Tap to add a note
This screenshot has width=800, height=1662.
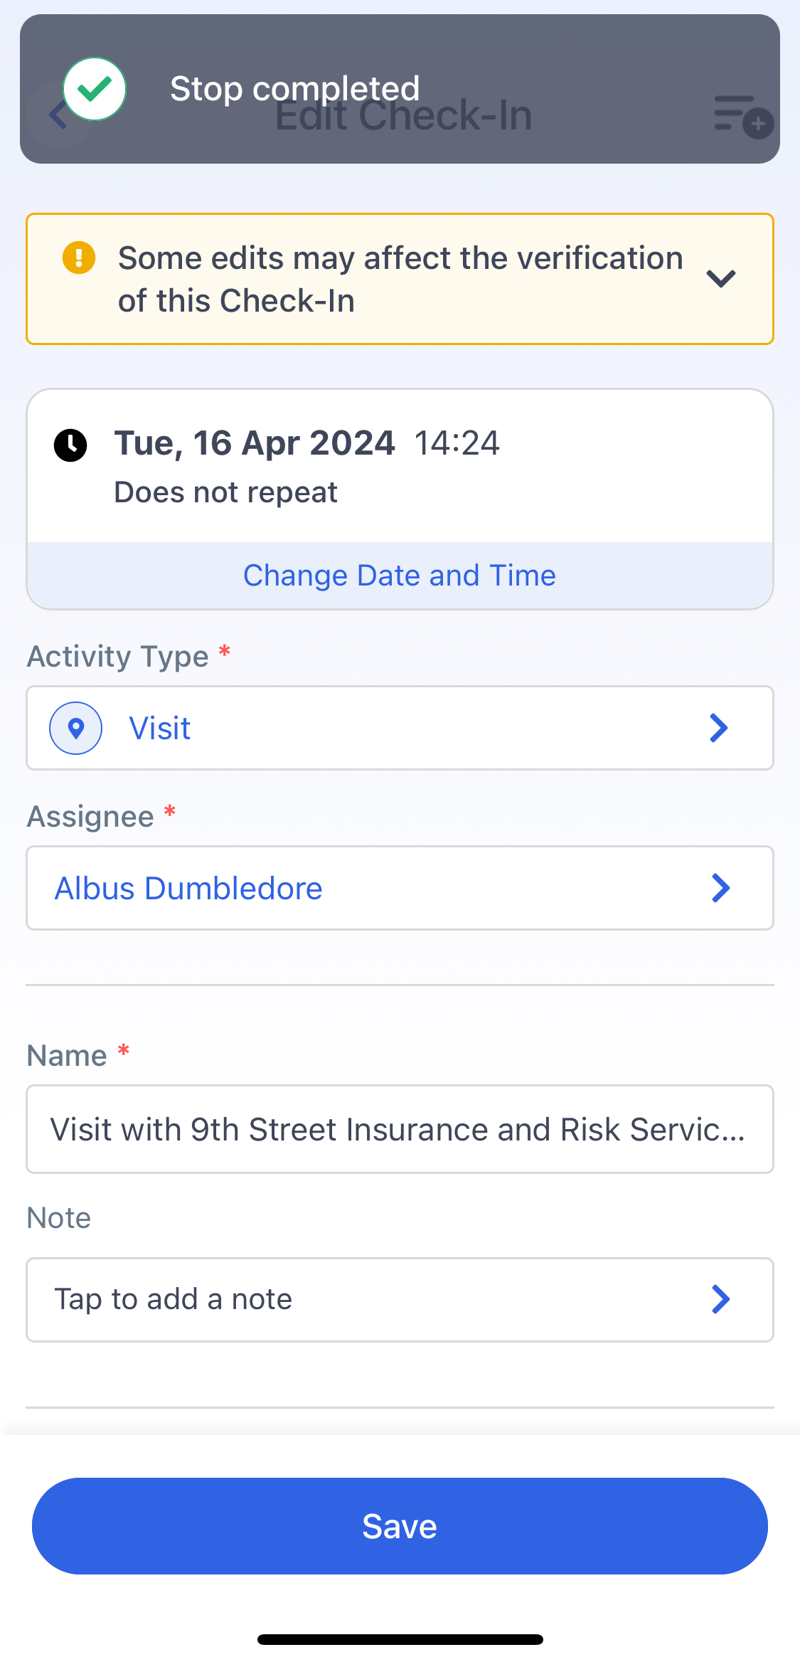tap(400, 1300)
